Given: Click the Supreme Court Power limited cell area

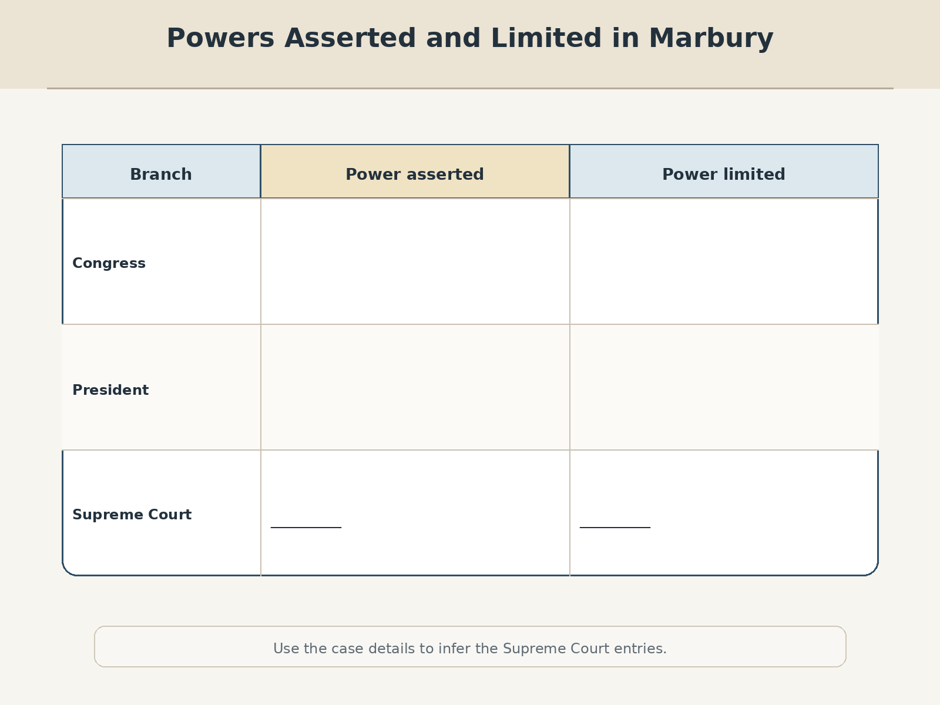Looking at the screenshot, I should click(724, 513).
